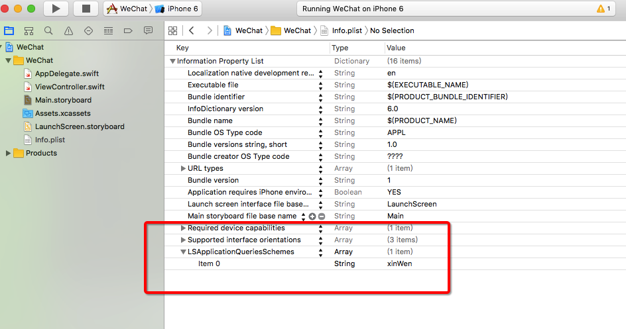Open the warning issue indicator in status bar
The width and height of the screenshot is (626, 329).
pyautogui.click(x=603, y=9)
